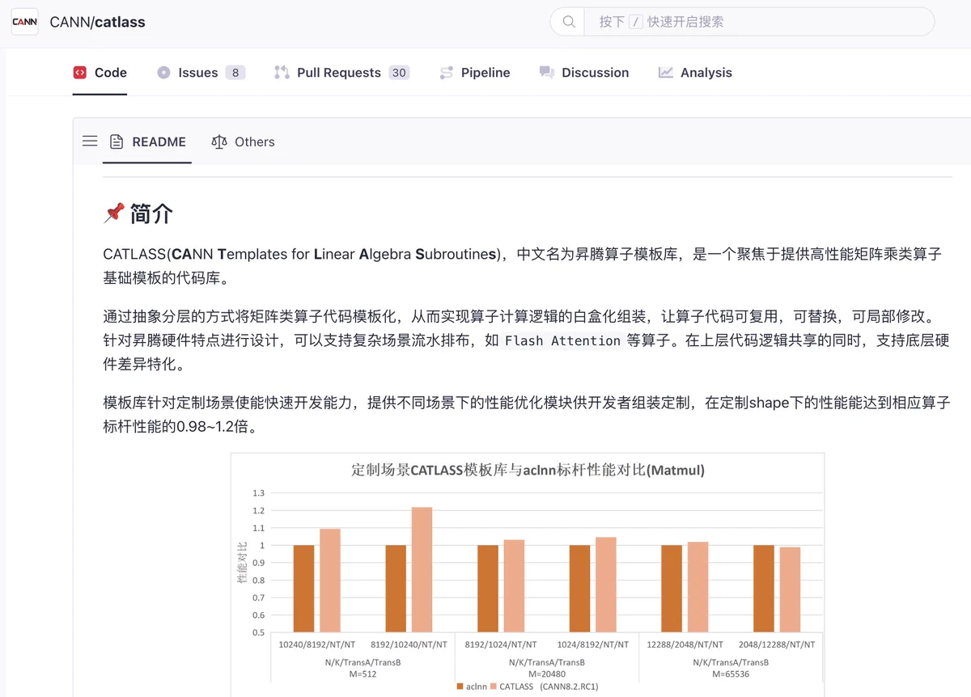Image resolution: width=971 pixels, height=697 pixels.
Task: Select the Others tab
Action: pyautogui.click(x=243, y=142)
